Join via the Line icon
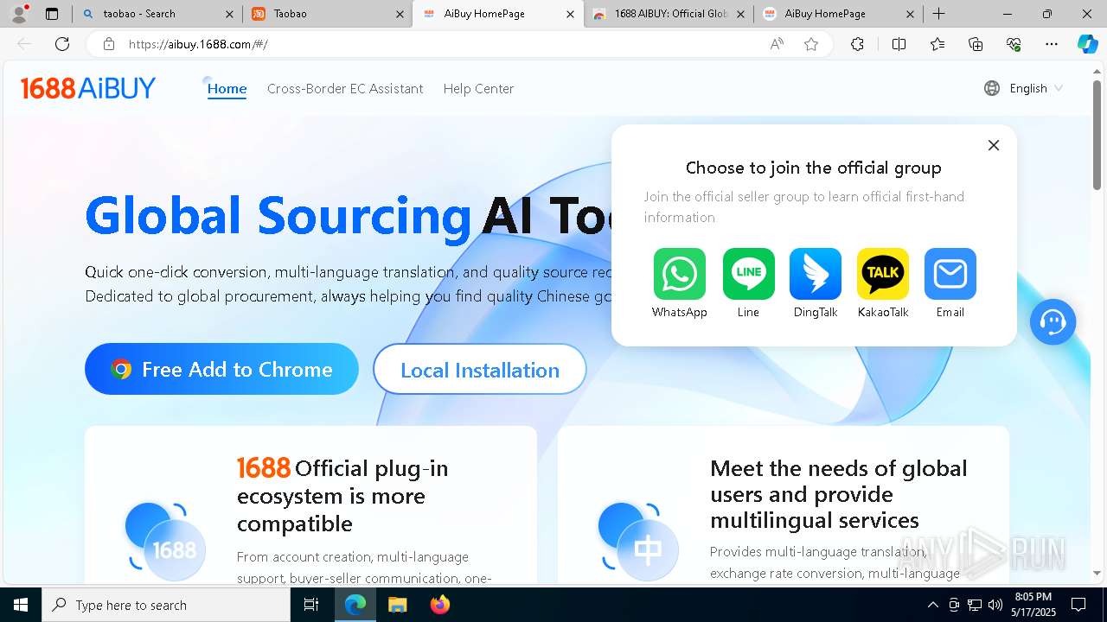The image size is (1107, 622). click(748, 274)
